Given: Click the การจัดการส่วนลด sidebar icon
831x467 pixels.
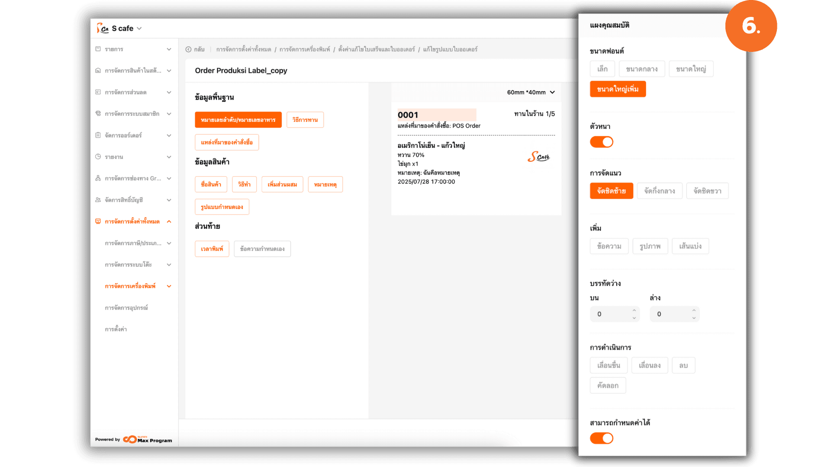Looking at the screenshot, I should (98, 92).
